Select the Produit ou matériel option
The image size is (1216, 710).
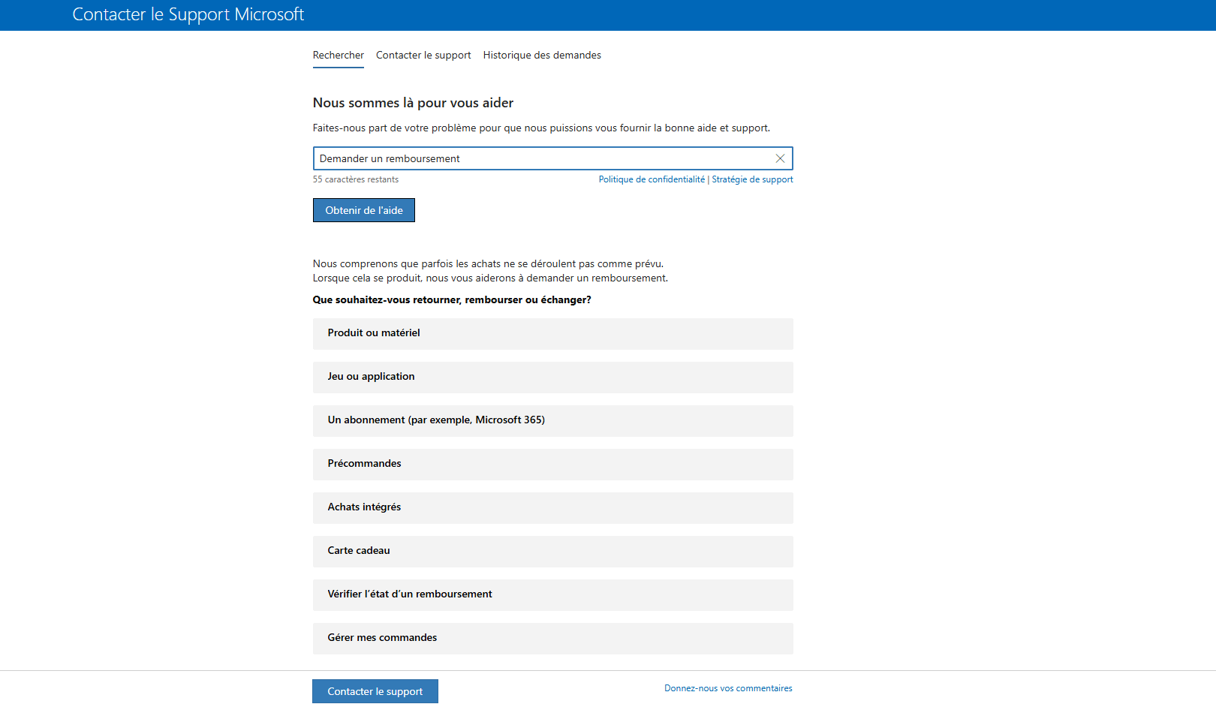[x=553, y=333]
